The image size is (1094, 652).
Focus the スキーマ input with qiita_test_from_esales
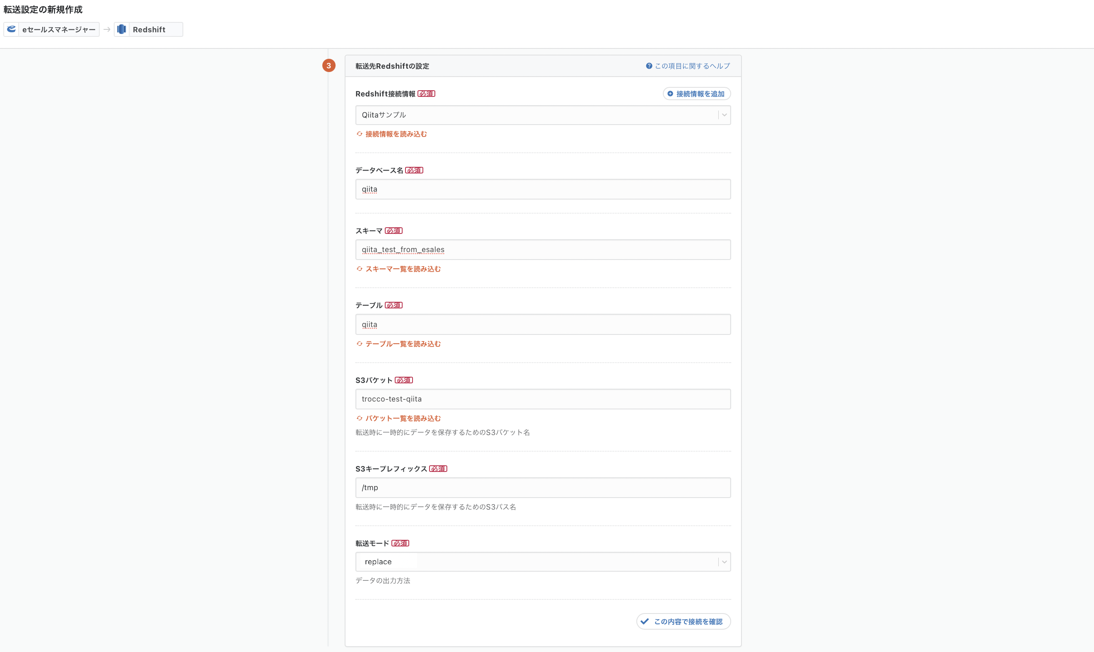point(542,250)
